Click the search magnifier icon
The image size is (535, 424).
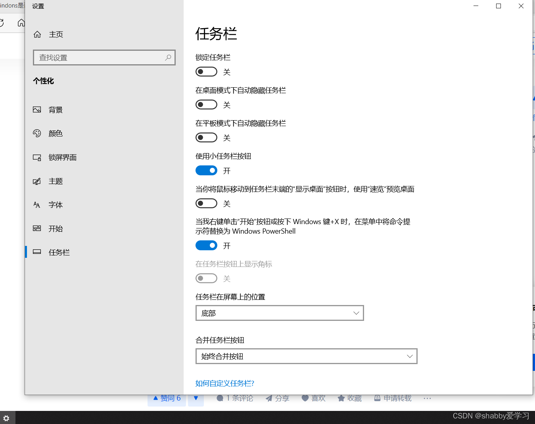tap(168, 58)
